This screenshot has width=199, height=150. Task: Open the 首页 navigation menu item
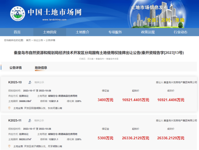point(17,32)
